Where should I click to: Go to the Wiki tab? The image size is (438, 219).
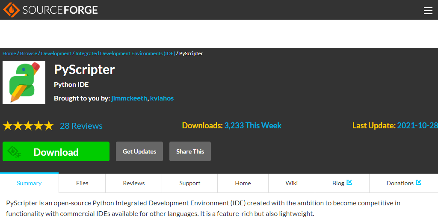click(x=292, y=183)
